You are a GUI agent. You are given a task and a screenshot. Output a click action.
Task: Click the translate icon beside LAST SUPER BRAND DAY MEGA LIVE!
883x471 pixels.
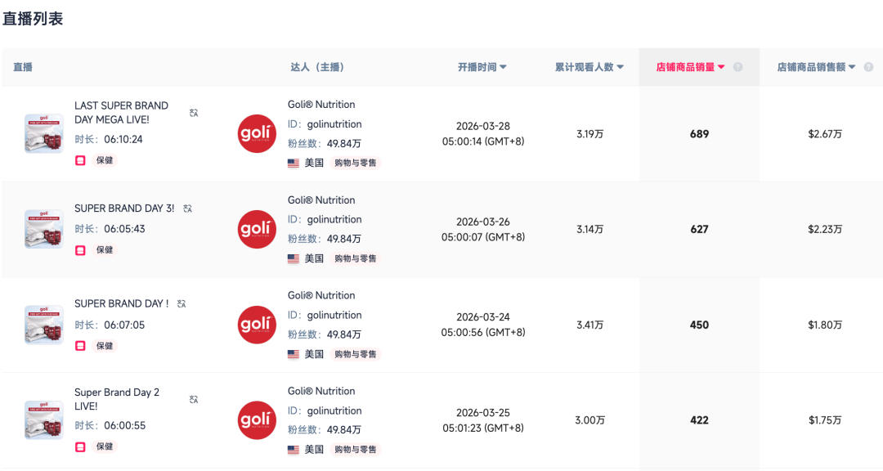(194, 114)
